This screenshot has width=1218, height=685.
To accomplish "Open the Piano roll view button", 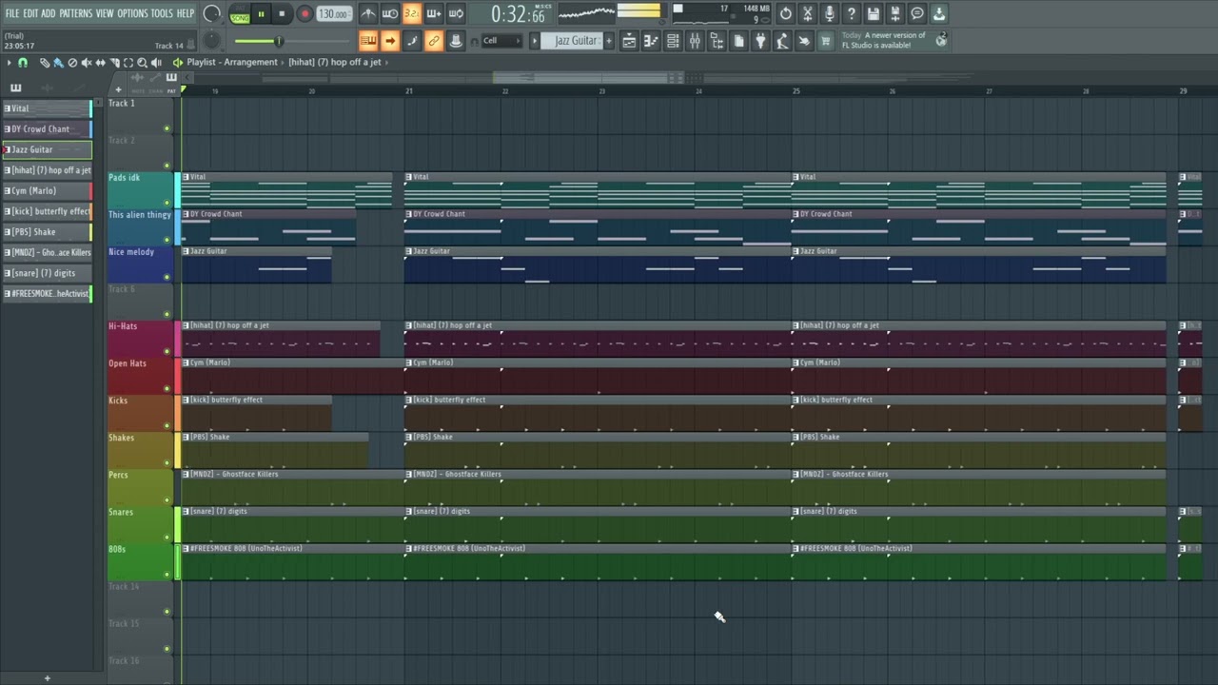I will (x=651, y=41).
